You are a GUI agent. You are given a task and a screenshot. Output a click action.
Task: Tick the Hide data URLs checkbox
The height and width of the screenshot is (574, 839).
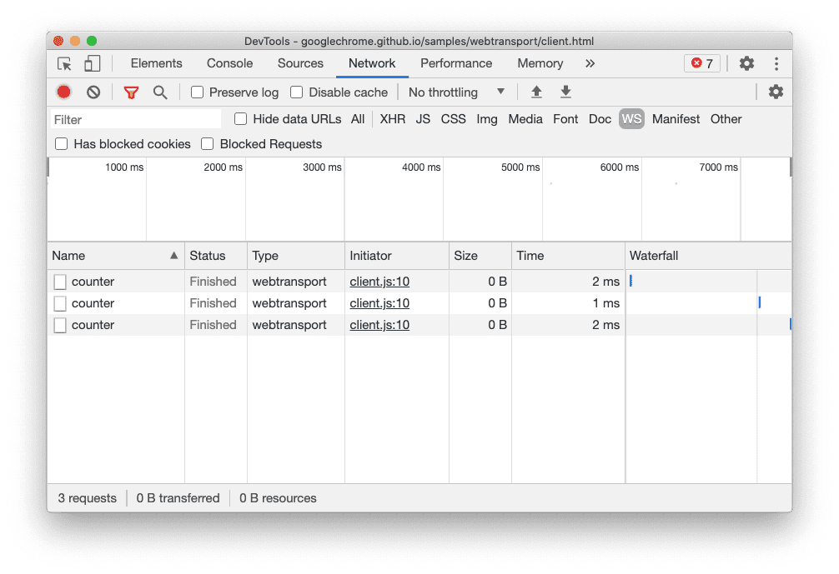click(241, 119)
